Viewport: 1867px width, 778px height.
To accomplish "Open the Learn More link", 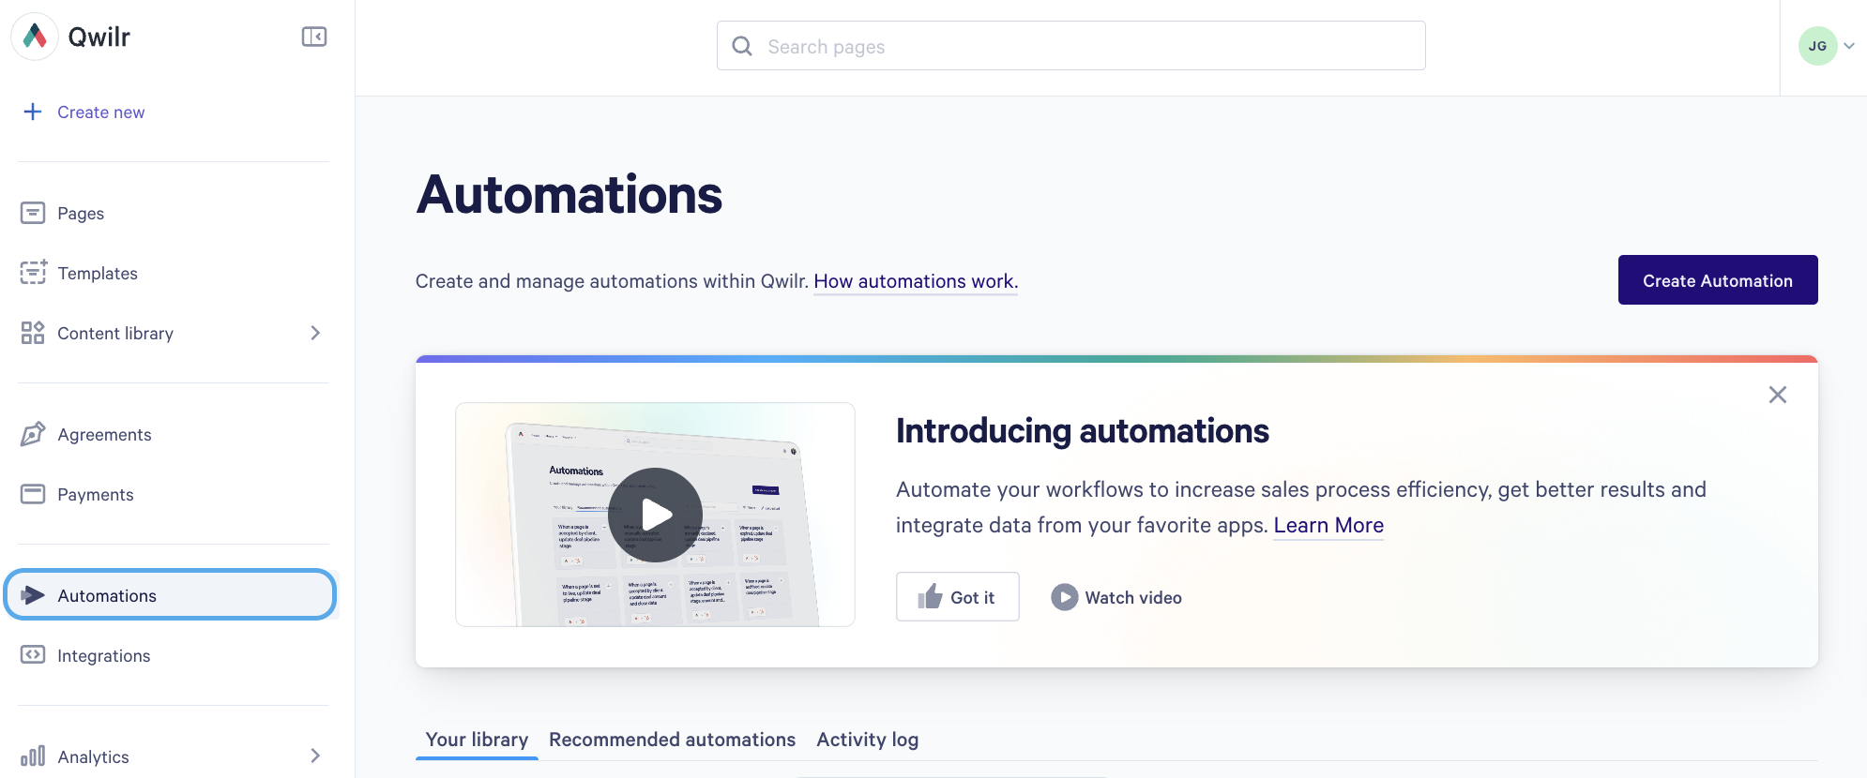I will click(1328, 525).
